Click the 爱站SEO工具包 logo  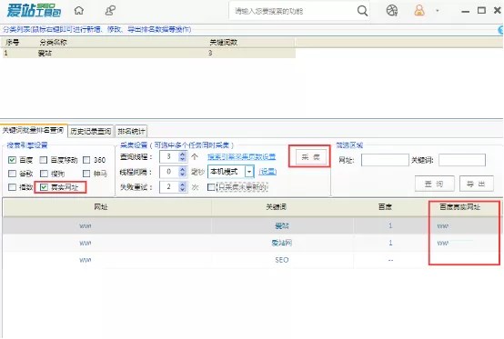(x=34, y=11)
